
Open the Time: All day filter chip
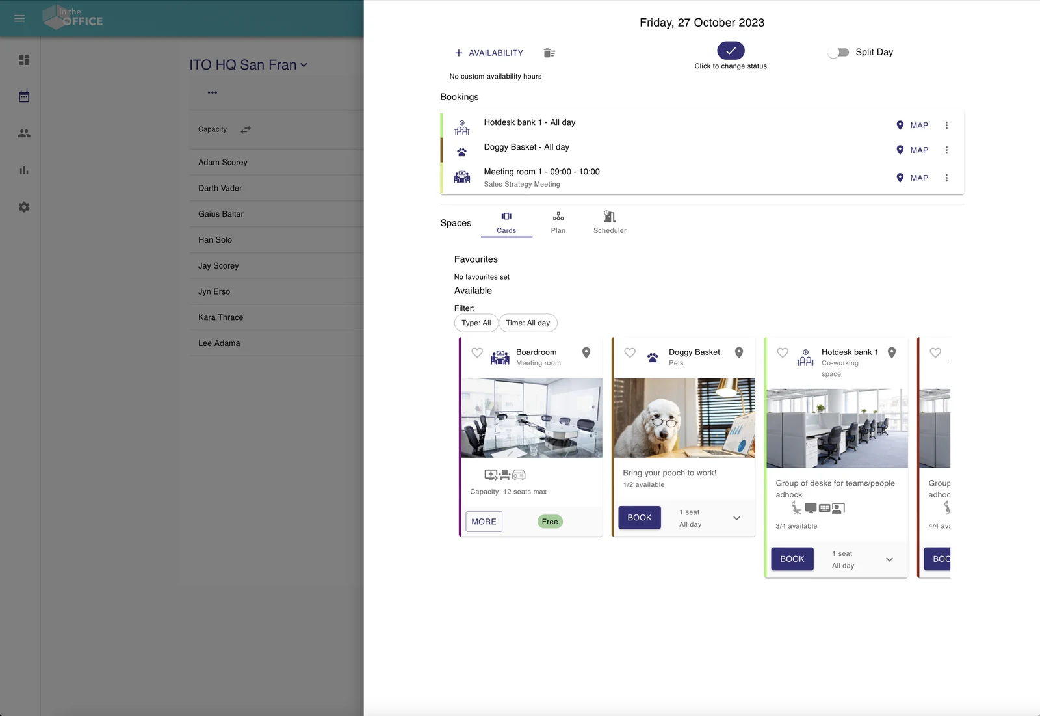(528, 323)
